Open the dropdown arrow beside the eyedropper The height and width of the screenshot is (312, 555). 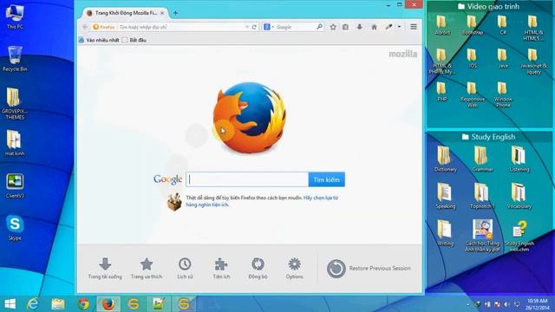pos(399,27)
